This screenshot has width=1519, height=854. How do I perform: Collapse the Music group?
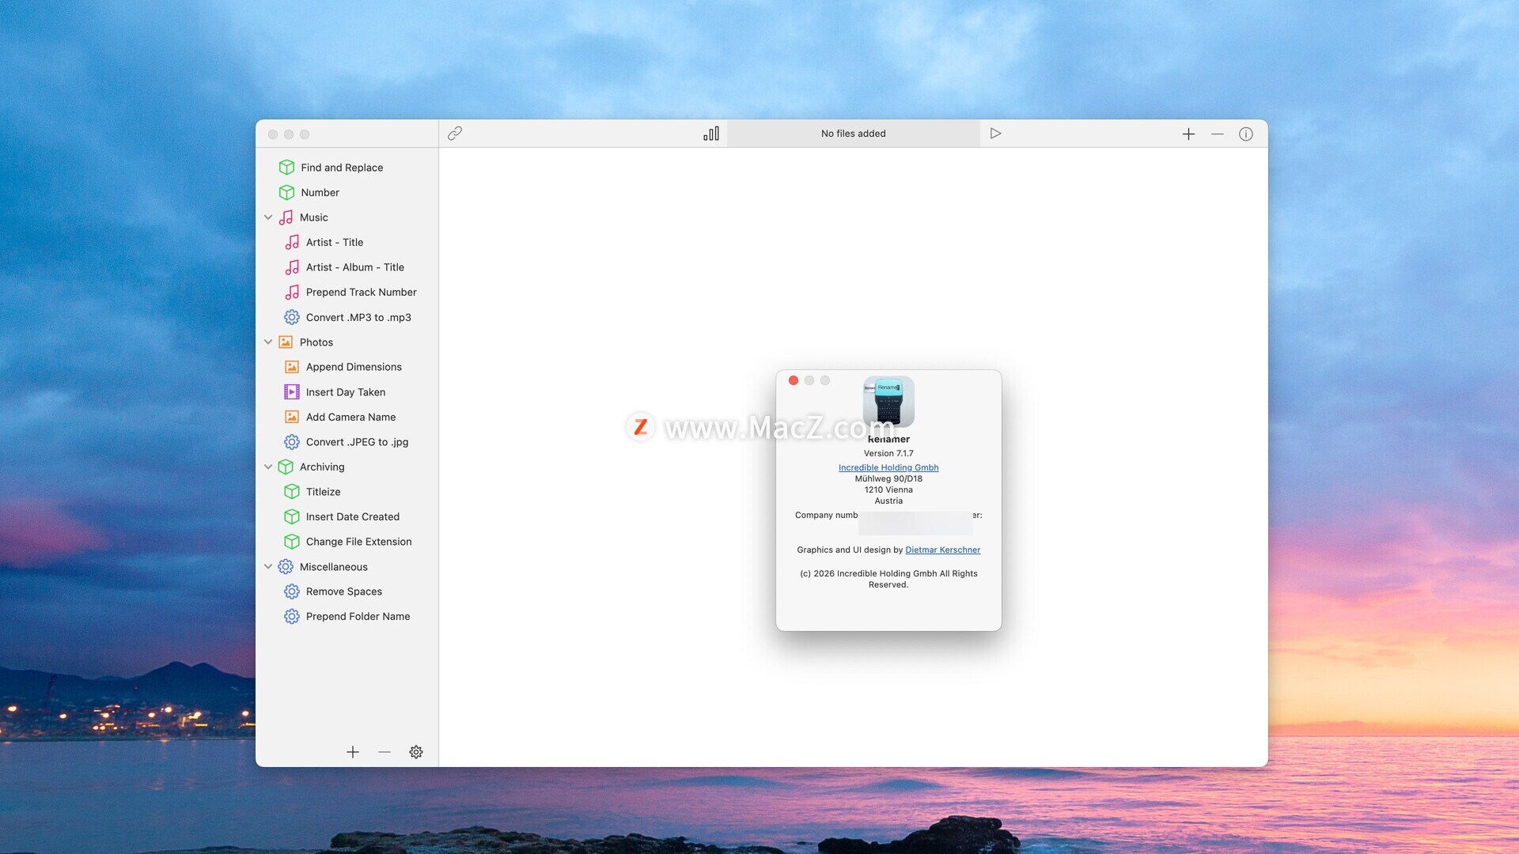(268, 217)
